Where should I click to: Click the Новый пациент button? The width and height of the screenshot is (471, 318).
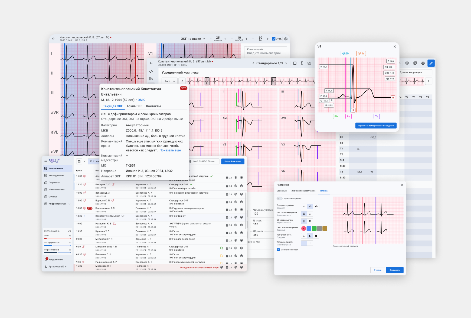tap(233, 161)
